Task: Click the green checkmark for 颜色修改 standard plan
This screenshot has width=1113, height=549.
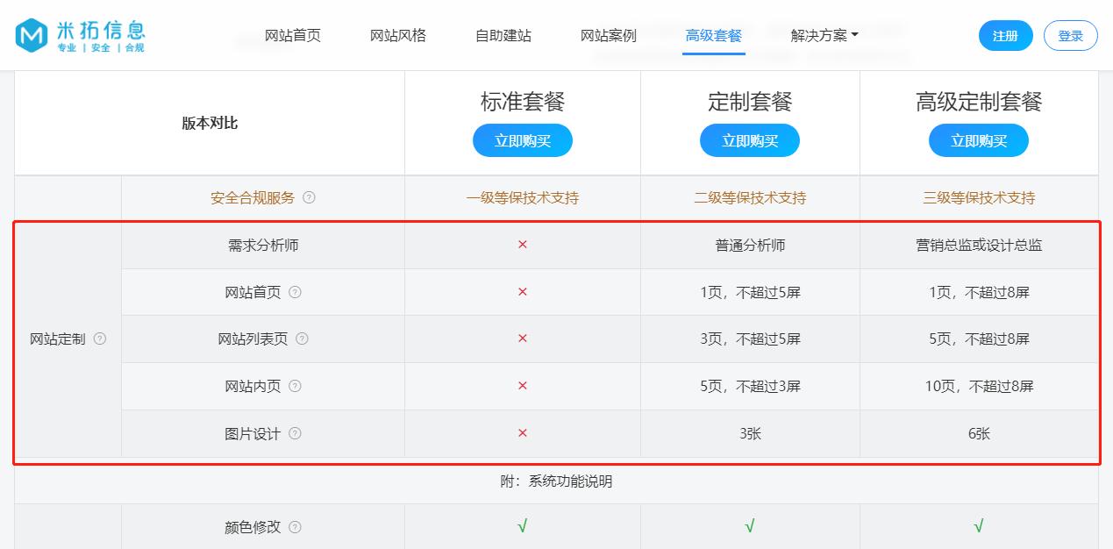Action: tap(523, 527)
